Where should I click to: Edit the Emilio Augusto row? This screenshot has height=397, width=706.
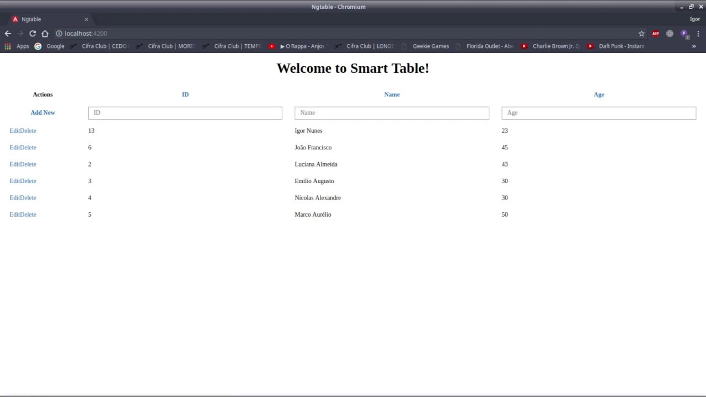coord(14,181)
